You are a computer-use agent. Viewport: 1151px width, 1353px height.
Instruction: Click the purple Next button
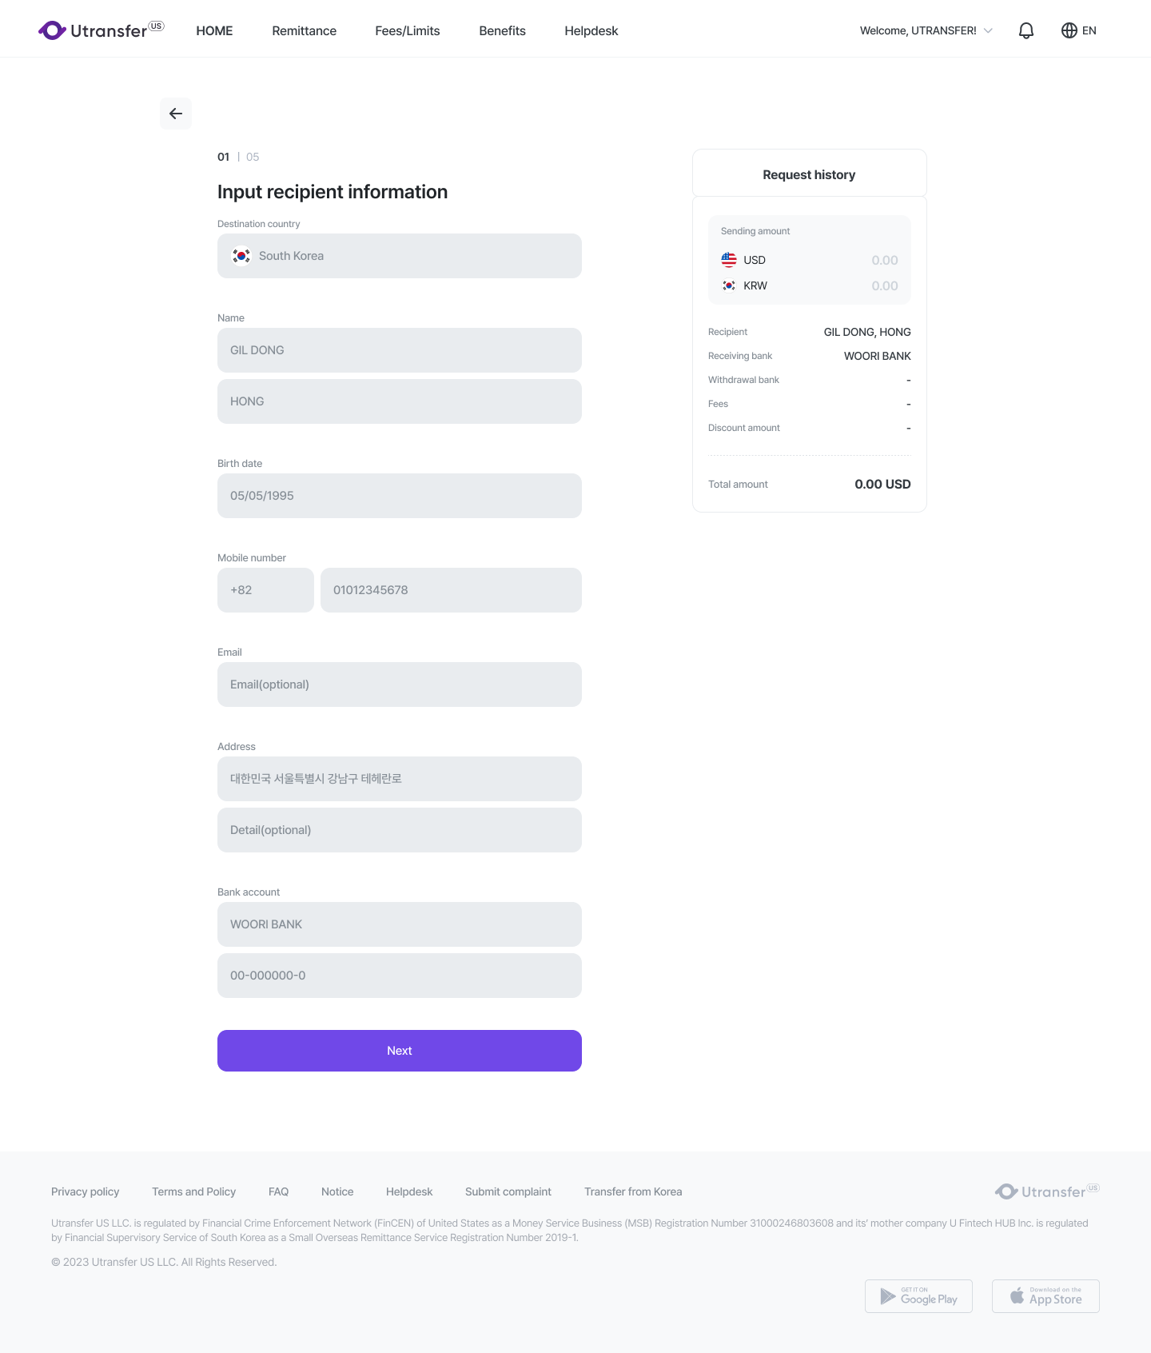(x=400, y=1051)
